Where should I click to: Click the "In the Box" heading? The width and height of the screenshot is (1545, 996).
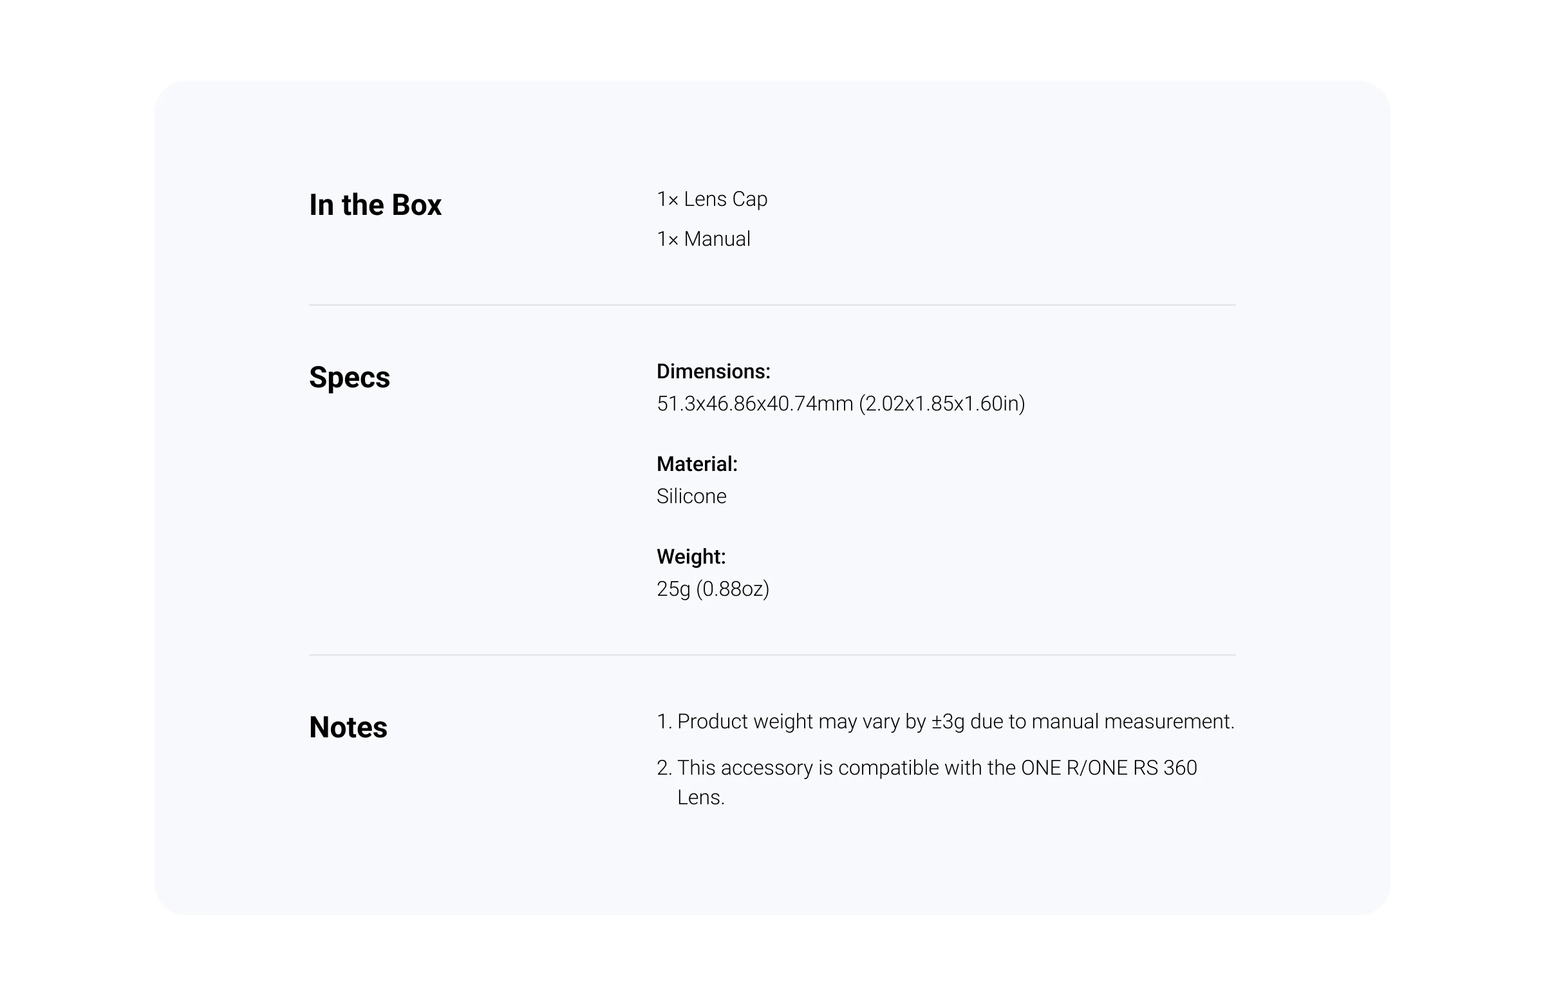click(375, 205)
